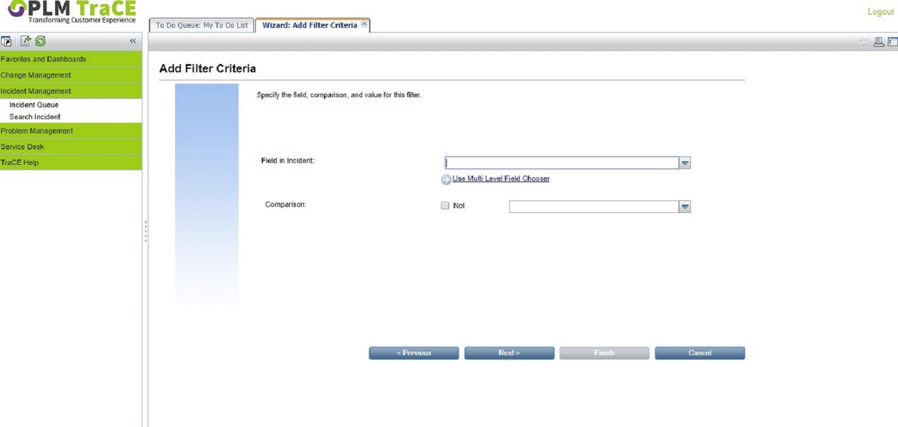Open Search Incident in sidebar
898x427 pixels.
[35, 117]
